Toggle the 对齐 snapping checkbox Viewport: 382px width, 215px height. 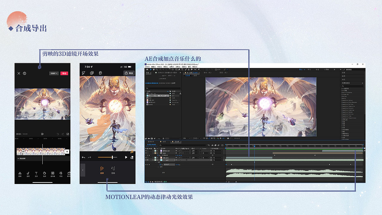click(x=216, y=69)
